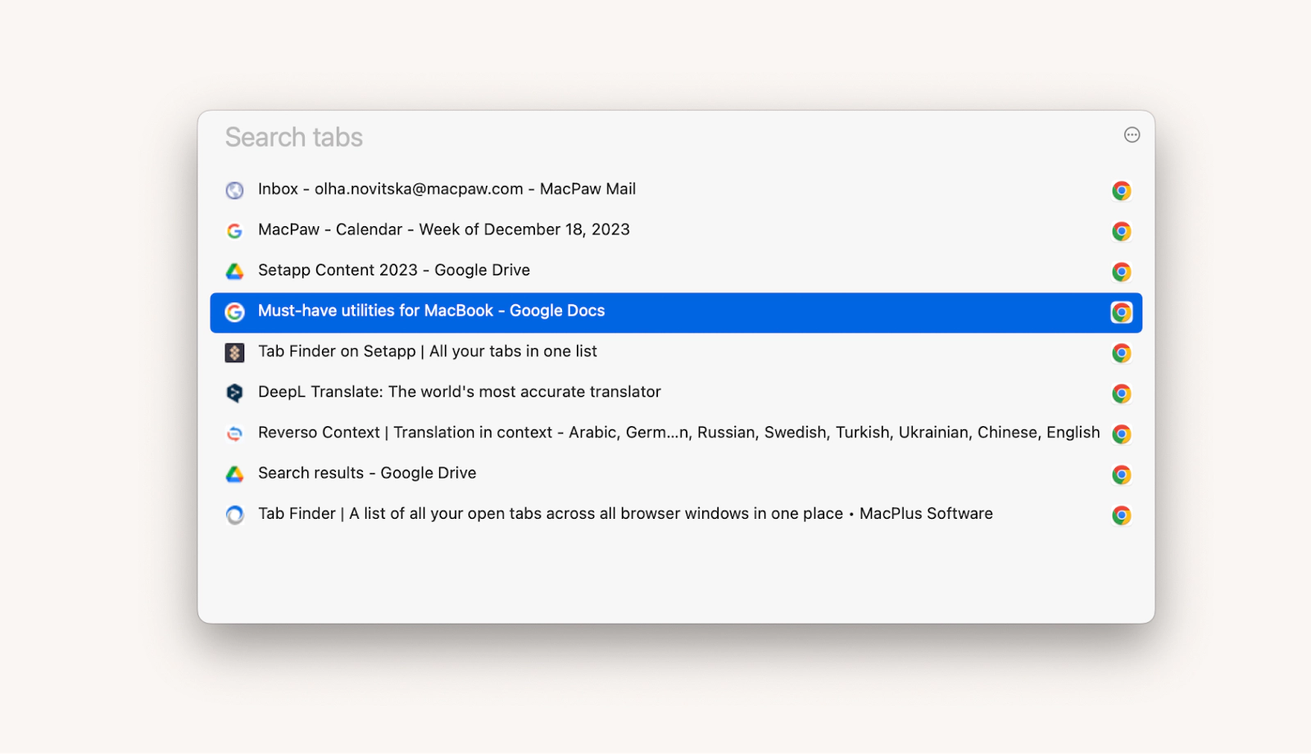Click the DeepL Translate favicon
Viewport: 1311px width, 754px height.
(234, 393)
